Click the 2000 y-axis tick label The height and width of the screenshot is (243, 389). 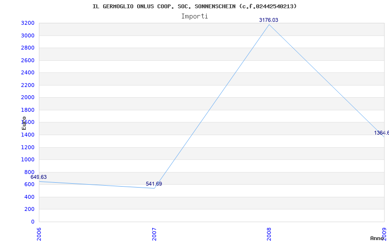pos(28,98)
